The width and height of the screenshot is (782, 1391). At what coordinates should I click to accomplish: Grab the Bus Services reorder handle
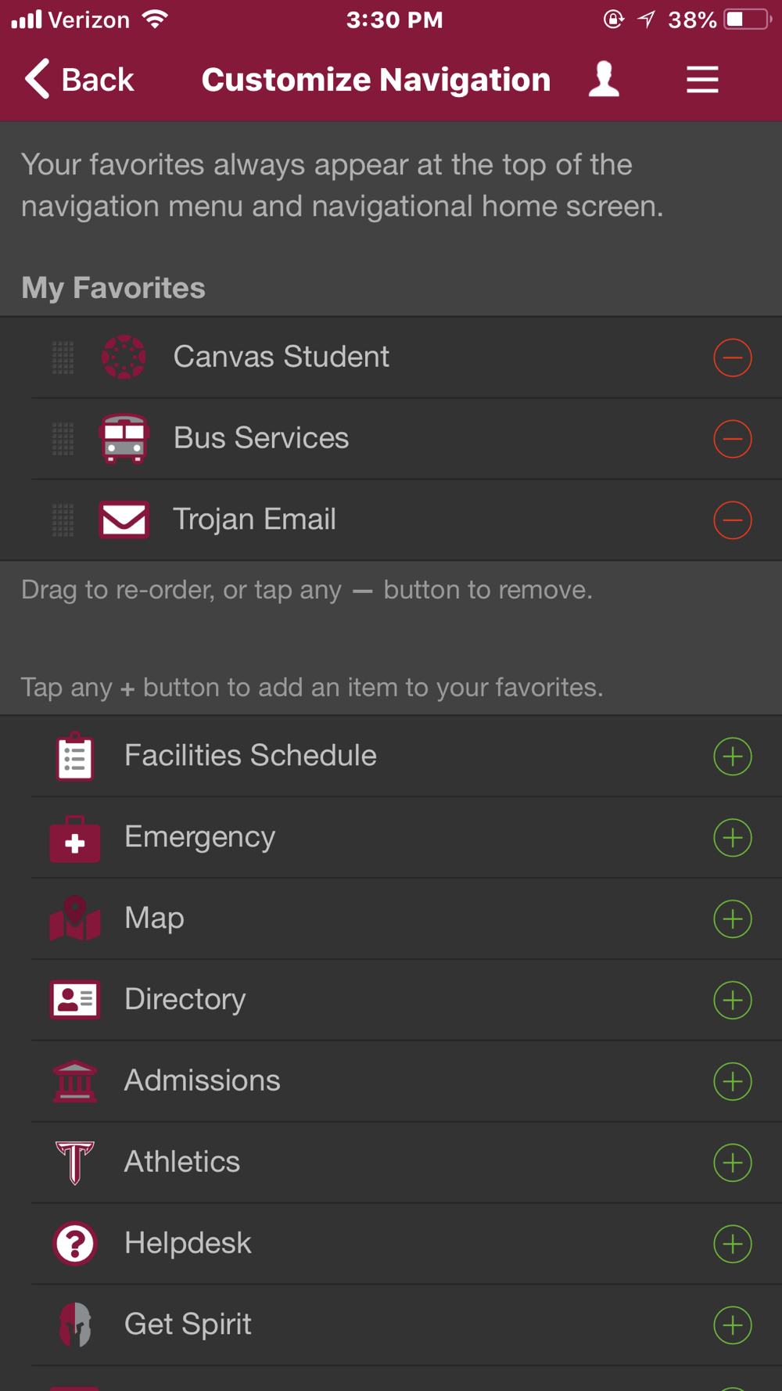(63, 439)
